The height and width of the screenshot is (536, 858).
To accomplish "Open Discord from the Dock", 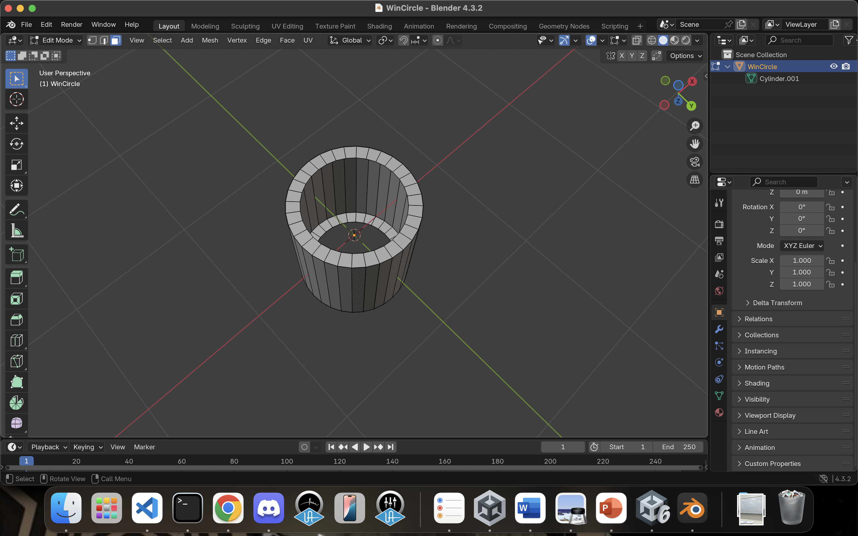I will click(x=268, y=508).
